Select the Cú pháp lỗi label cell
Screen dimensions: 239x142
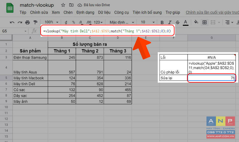point(174,67)
